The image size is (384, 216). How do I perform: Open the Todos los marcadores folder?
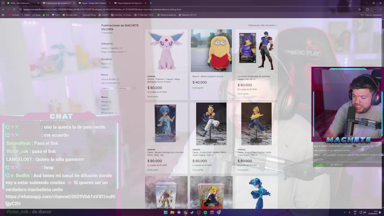pos(371,15)
